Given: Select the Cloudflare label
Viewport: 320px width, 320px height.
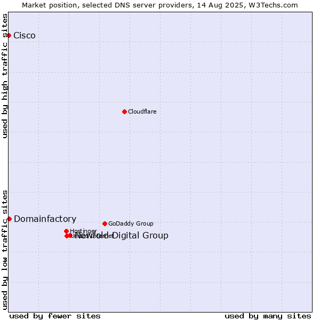Looking at the screenshot, I should (142, 111).
